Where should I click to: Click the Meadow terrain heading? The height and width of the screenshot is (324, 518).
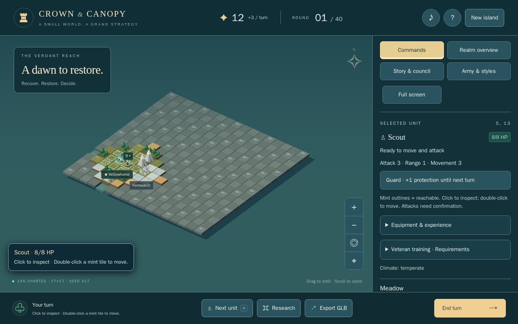pyautogui.click(x=392, y=288)
